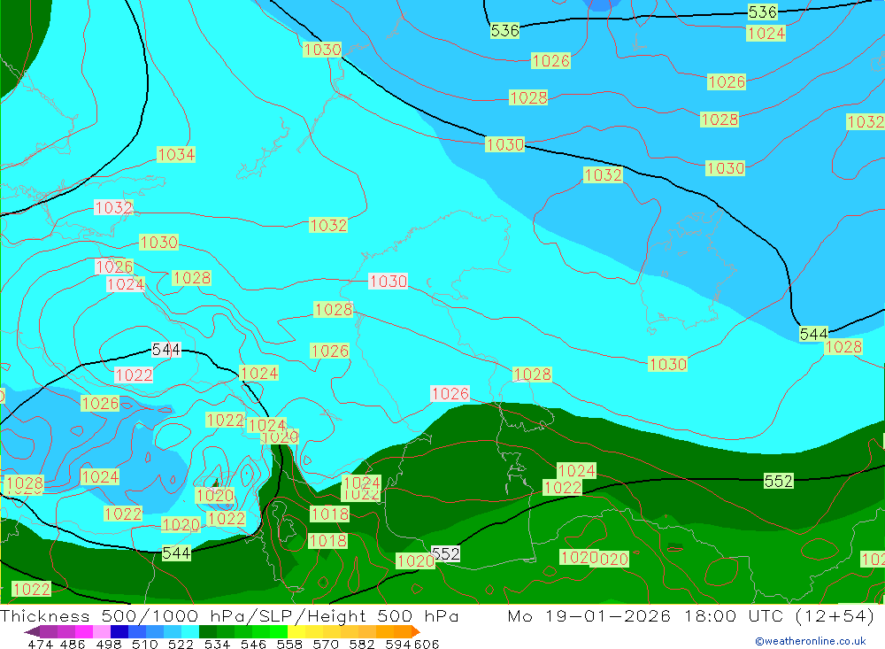Click the chart title beginning 'Thickness 500/1000 hPa'
Viewport: 885px width, 649px height.
coord(229,615)
